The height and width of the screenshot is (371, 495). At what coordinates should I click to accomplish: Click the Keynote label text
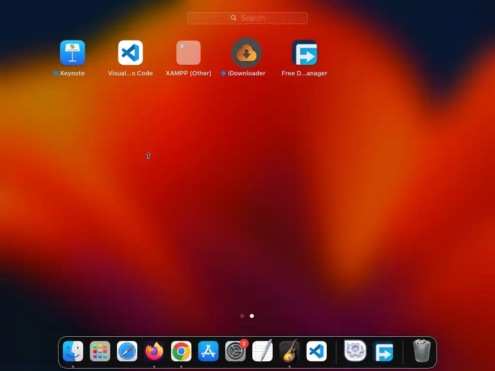(73, 73)
